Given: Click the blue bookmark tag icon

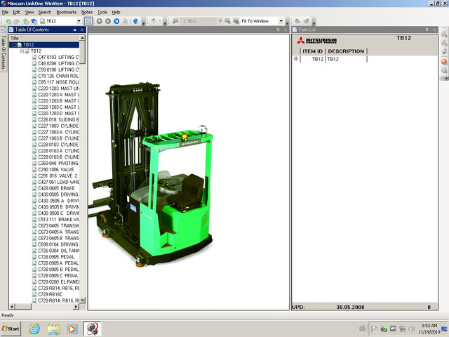Looking at the screenshot, I should point(135,21).
